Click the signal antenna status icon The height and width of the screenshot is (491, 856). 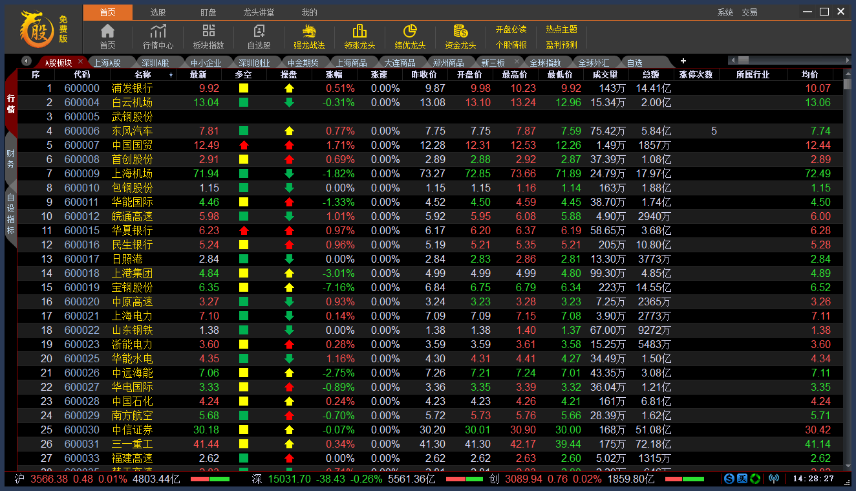774,479
